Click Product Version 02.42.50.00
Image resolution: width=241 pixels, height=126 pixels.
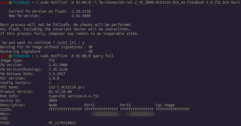[x=60, y=92]
